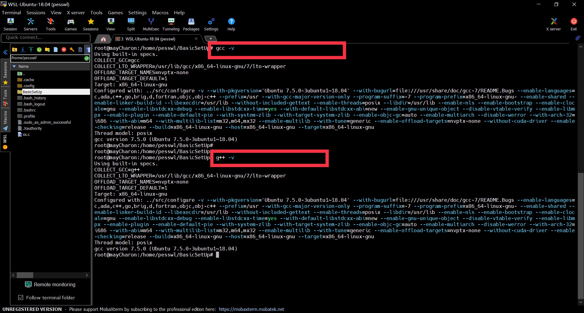The height and width of the screenshot is (313, 584).
Task: Open the Packages manager
Action: [x=191, y=24]
